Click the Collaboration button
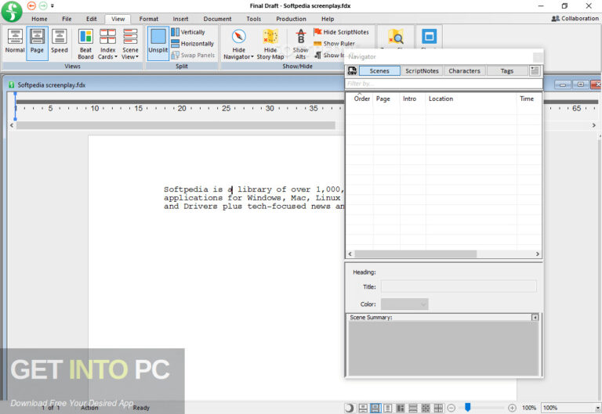This screenshot has height=414, width=602. pyautogui.click(x=575, y=19)
